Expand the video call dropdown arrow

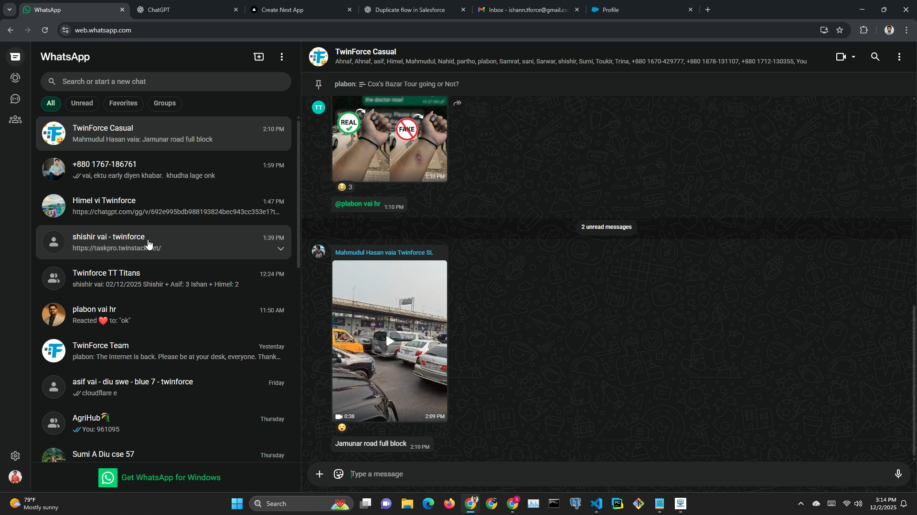click(853, 57)
